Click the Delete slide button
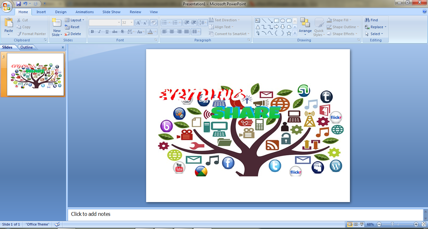This screenshot has width=428, height=229. 73,34
